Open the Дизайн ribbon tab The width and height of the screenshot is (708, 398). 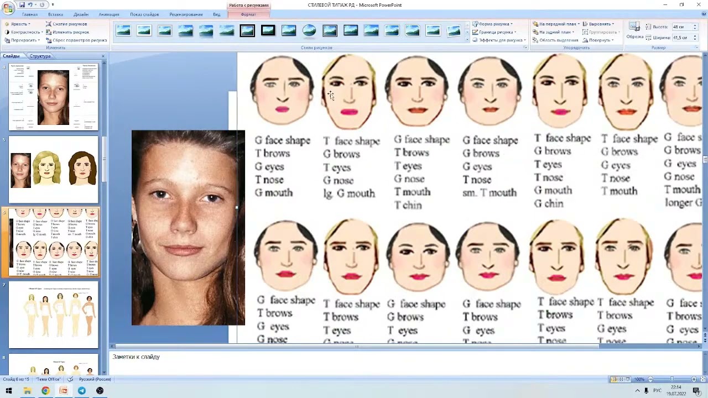pyautogui.click(x=81, y=14)
